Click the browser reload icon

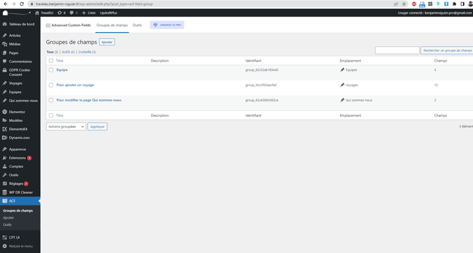pos(22,4)
